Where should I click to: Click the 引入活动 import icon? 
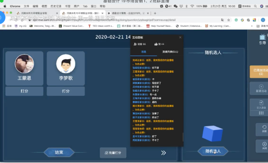tap(261, 103)
